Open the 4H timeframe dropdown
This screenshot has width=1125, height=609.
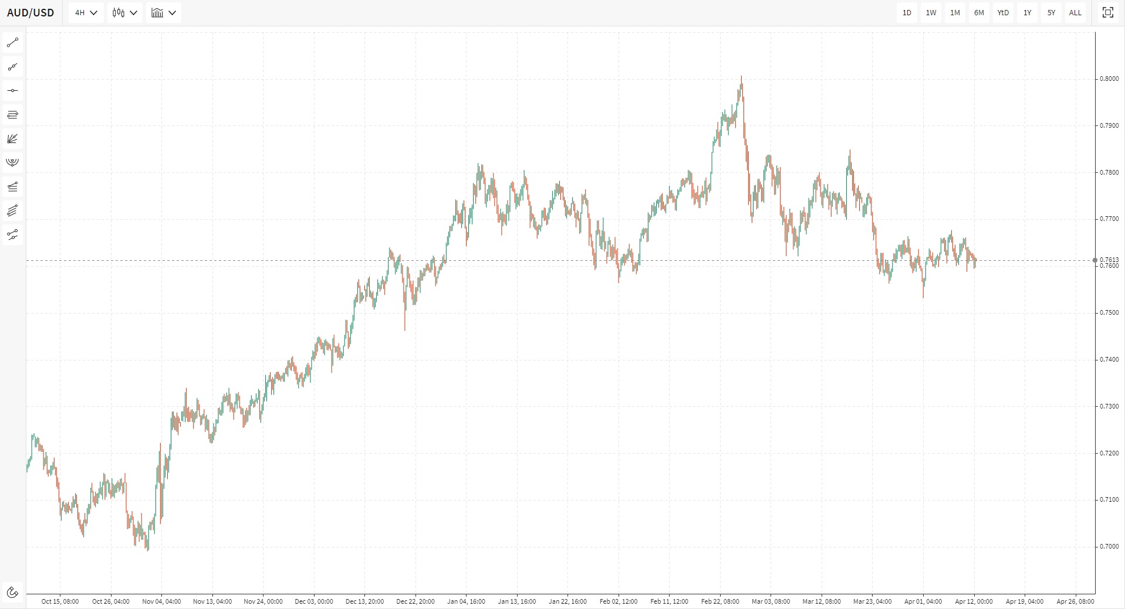point(86,13)
